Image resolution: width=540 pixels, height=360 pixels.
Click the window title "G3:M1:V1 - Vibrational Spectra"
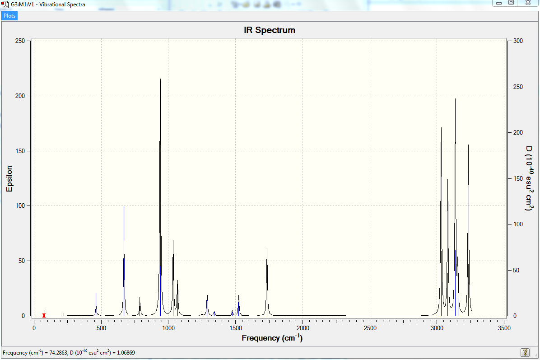[x=48, y=5]
